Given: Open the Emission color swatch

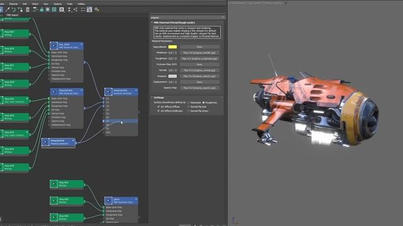Looking at the screenshot, I should click(x=173, y=76).
